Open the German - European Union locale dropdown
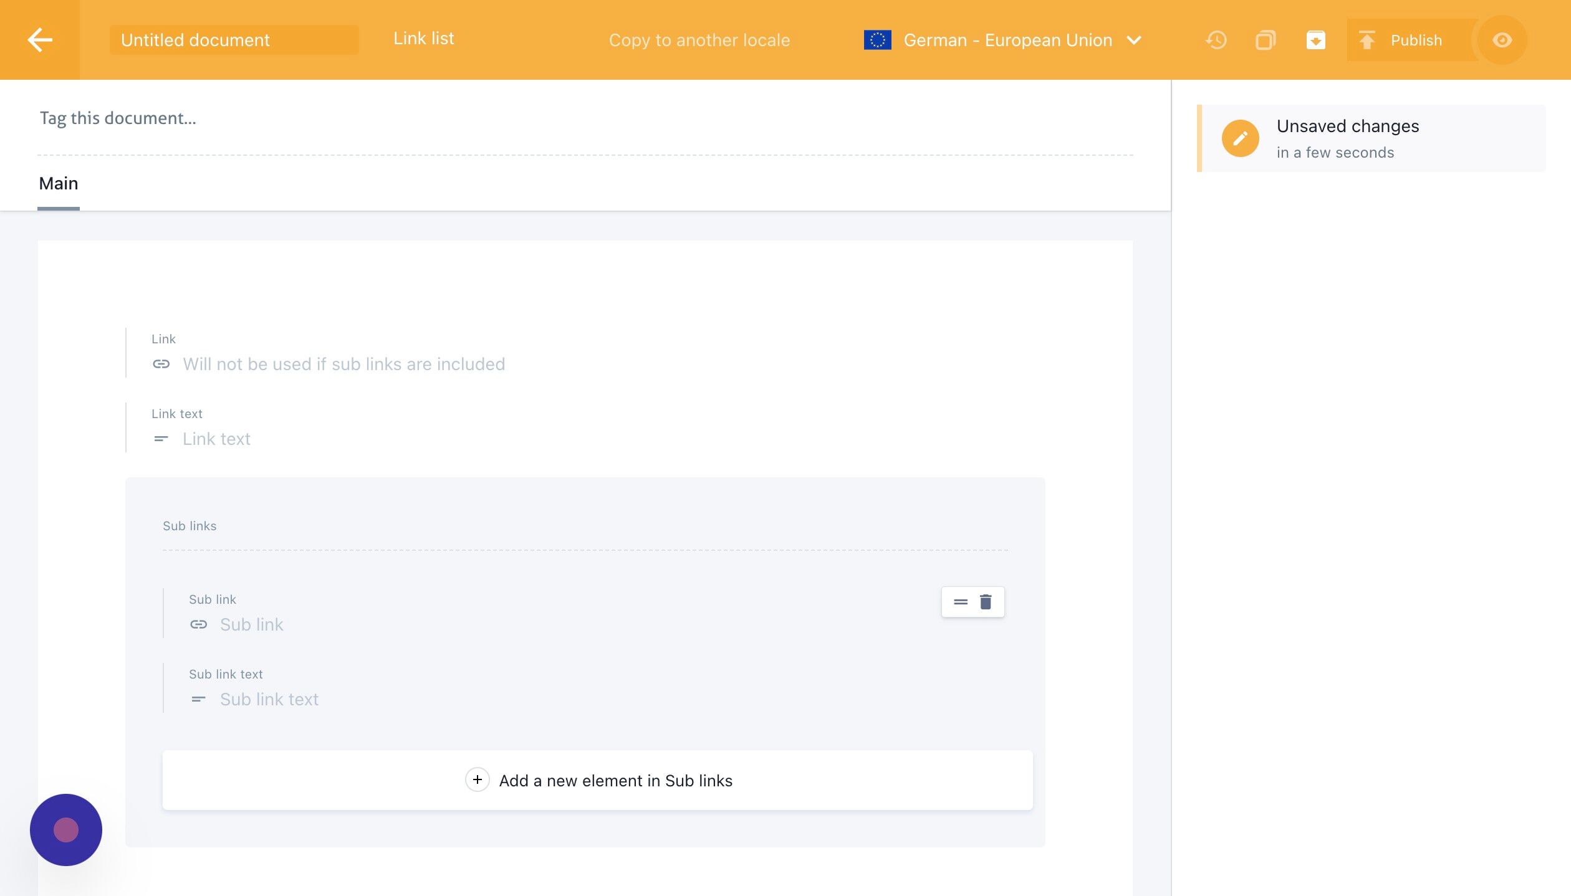The width and height of the screenshot is (1571, 896). [x=1007, y=40]
